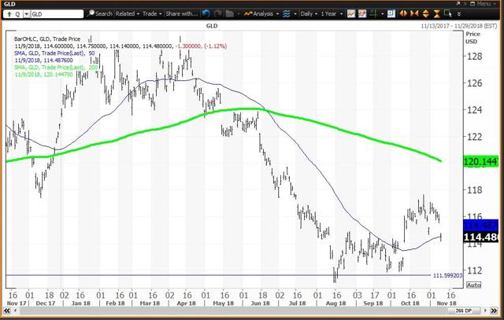Viewport: 504px width, 320px height.
Task: Click the folder templates icon
Action: tap(229, 14)
